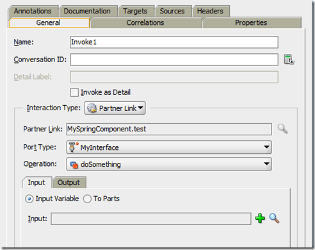Click the 'Port Type:' label

[x=40, y=147]
